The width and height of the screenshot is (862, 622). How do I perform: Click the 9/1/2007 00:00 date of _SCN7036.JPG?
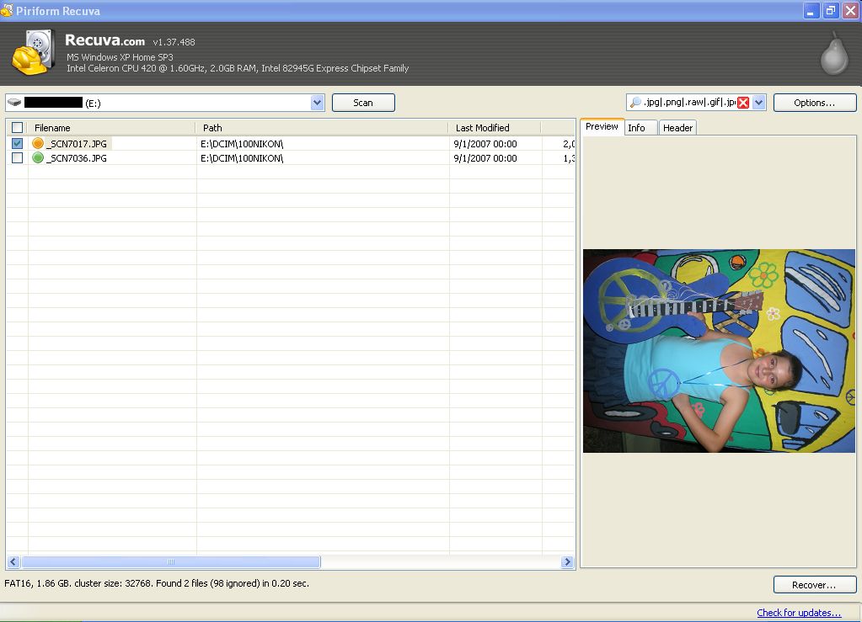coord(485,158)
